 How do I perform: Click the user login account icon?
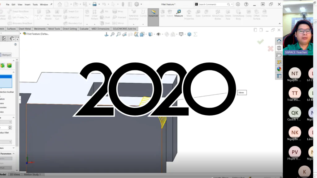point(238,4)
